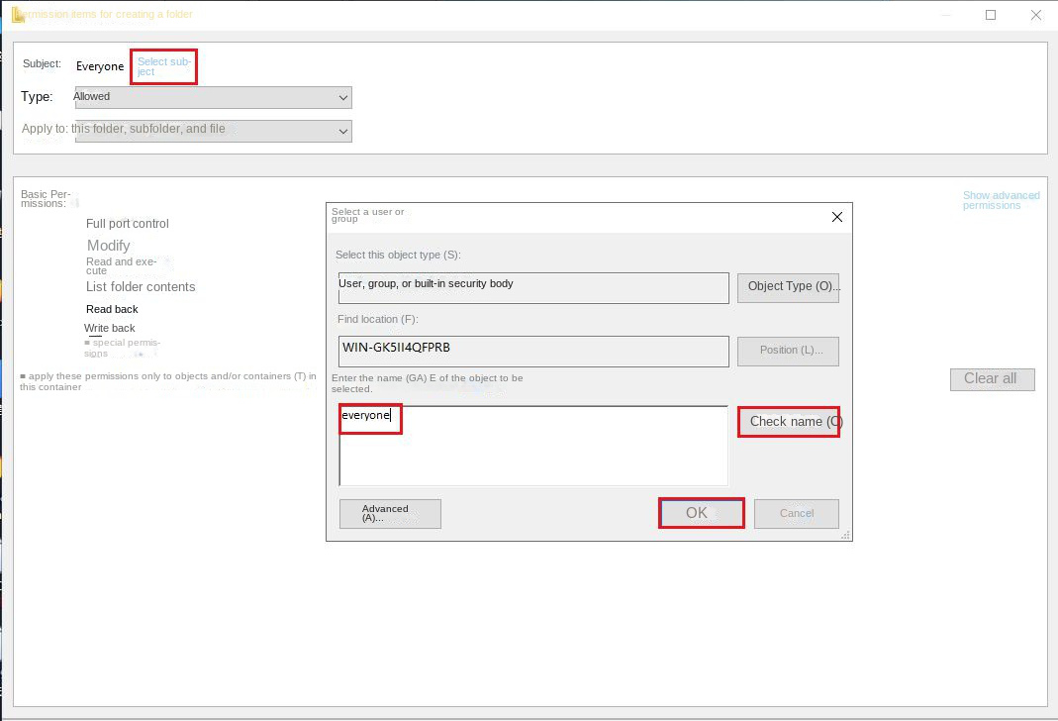Toggle the Read and execute permission
Image resolution: width=1058 pixels, height=721 pixels.
[121, 266]
